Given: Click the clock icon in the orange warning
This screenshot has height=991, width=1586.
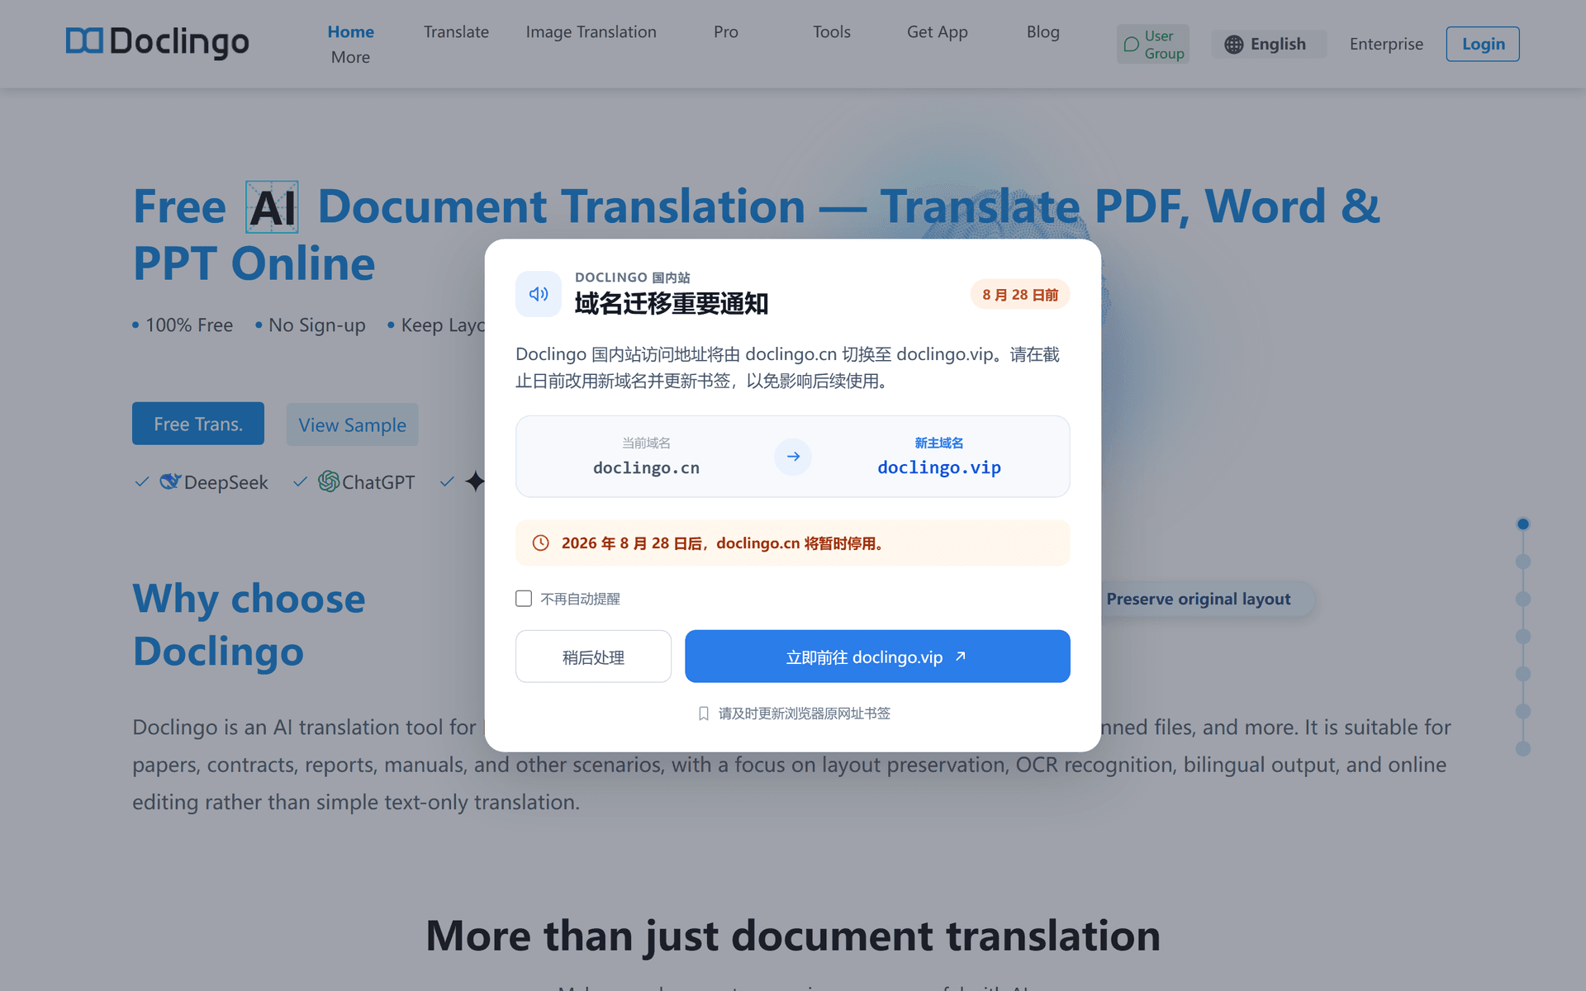Looking at the screenshot, I should click(541, 543).
